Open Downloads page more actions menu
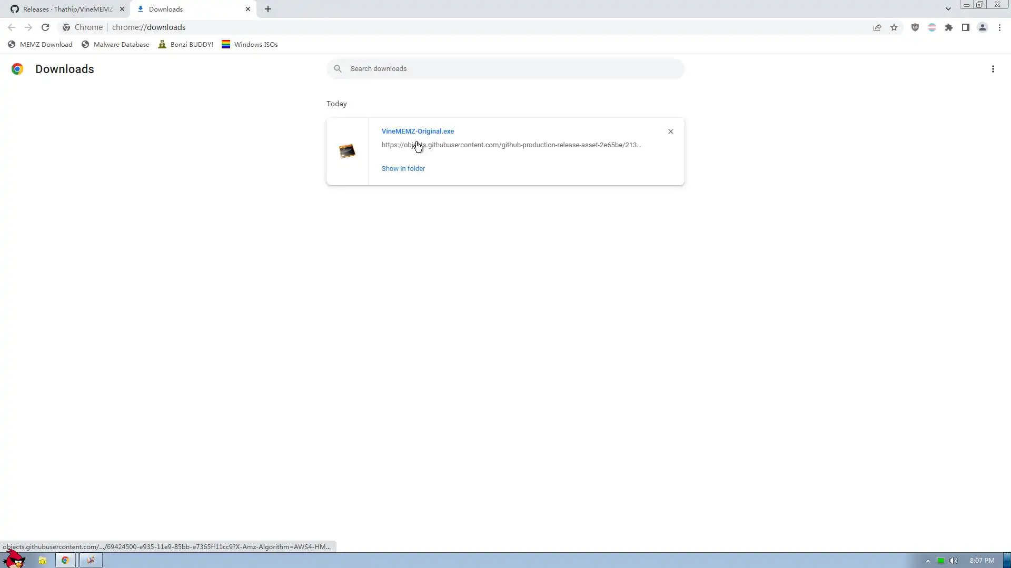 click(x=993, y=69)
